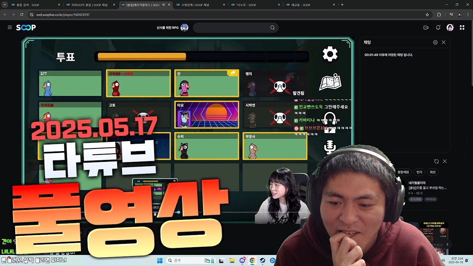Click the browser address bar URL
This screenshot has height=266, width=473.
(63, 14)
